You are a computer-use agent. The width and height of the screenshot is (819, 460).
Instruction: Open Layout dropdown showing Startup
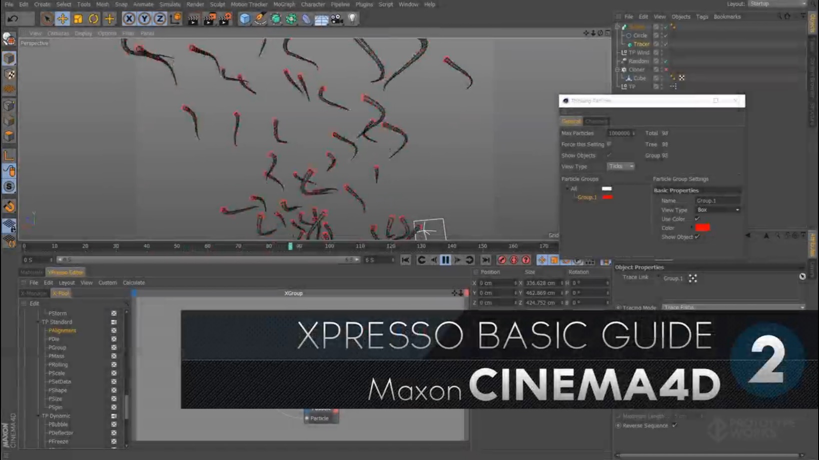tap(778, 4)
